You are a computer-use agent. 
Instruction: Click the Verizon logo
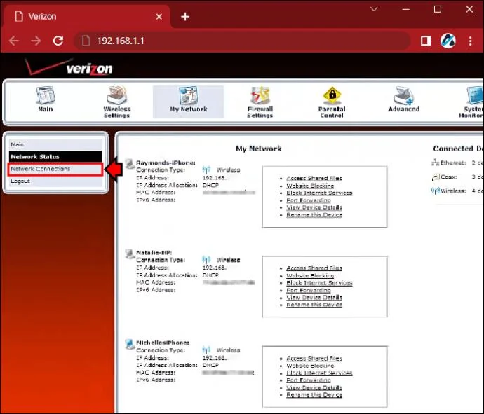(69, 67)
